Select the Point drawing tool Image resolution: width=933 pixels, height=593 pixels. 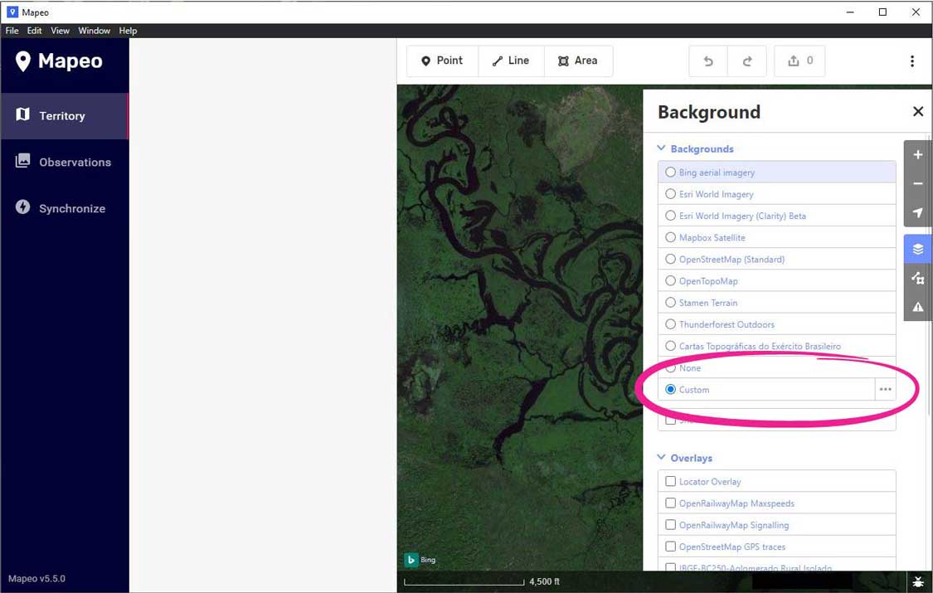442,61
